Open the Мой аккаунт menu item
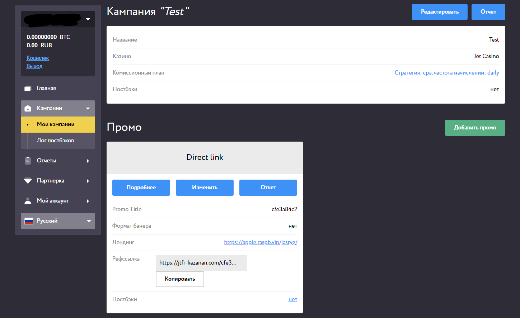This screenshot has height=318, width=520. [58, 201]
